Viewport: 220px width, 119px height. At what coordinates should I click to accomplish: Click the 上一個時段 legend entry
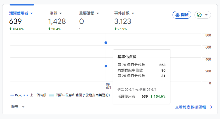tap(35, 95)
